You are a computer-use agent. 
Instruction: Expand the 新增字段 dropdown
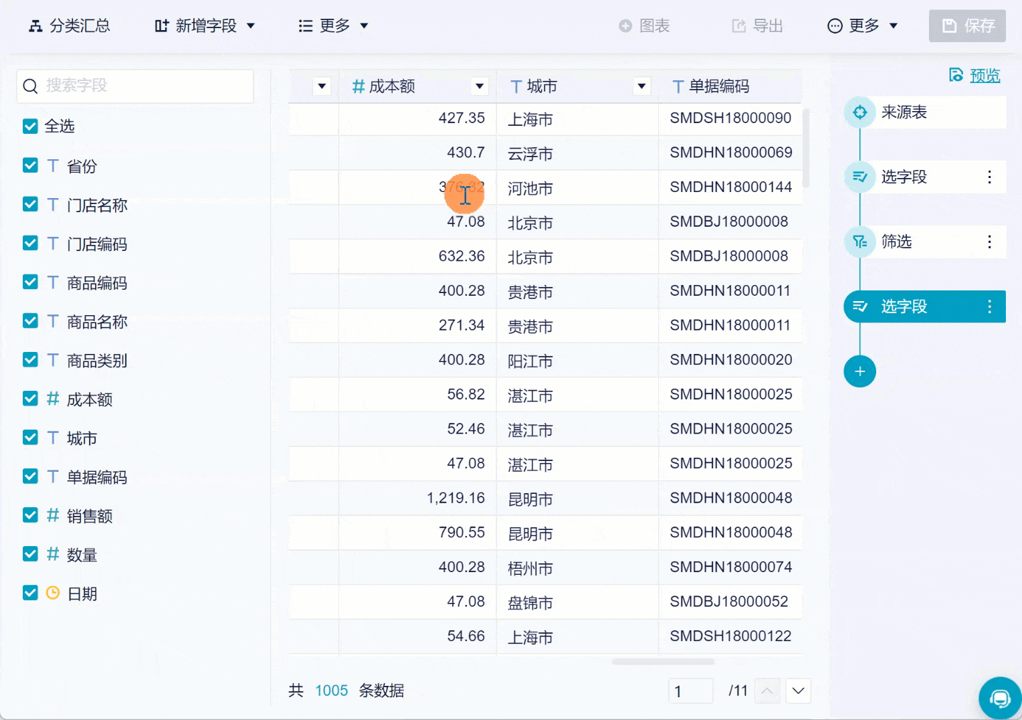pos(251,25)
